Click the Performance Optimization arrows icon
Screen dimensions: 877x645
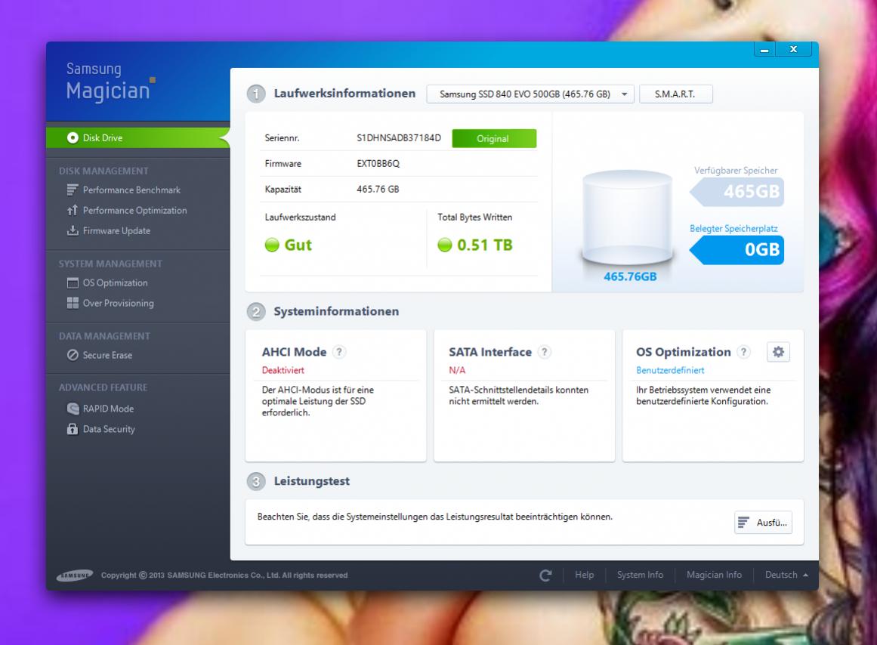click(x=73, y=210)
